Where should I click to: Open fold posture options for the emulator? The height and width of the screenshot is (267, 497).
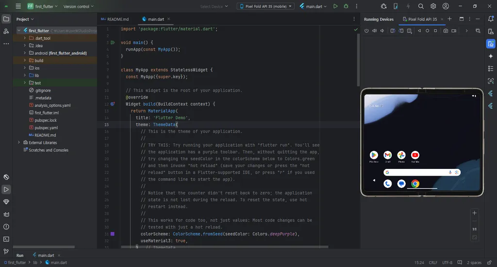pos(409,31)
